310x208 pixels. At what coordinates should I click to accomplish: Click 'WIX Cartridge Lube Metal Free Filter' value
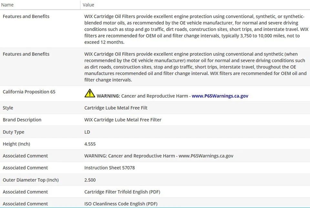click(x=123, y=120)
